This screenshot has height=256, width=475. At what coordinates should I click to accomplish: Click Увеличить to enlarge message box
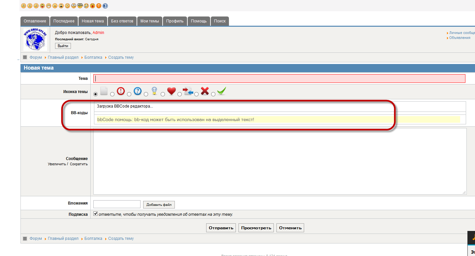click(x=57, y=164)
